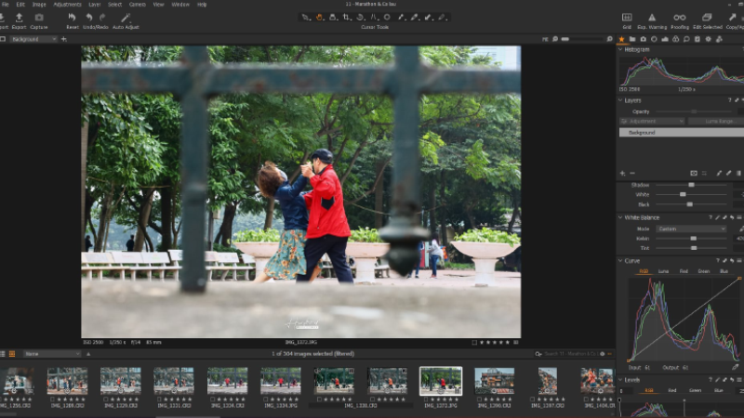Select the Spot Removal circle tool
Image resolution: width=744 pixels, height=418 pixels.
[x=387, y=17]
